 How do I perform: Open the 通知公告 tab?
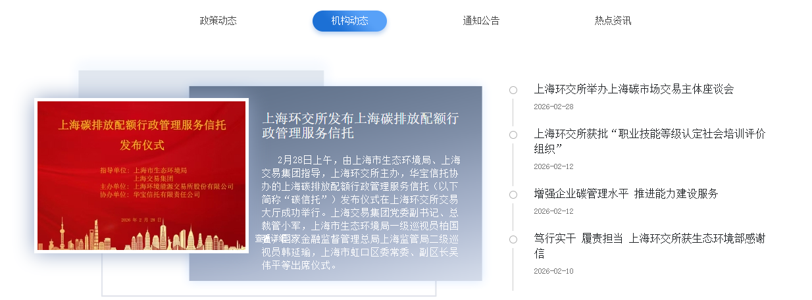coord(481,20)
